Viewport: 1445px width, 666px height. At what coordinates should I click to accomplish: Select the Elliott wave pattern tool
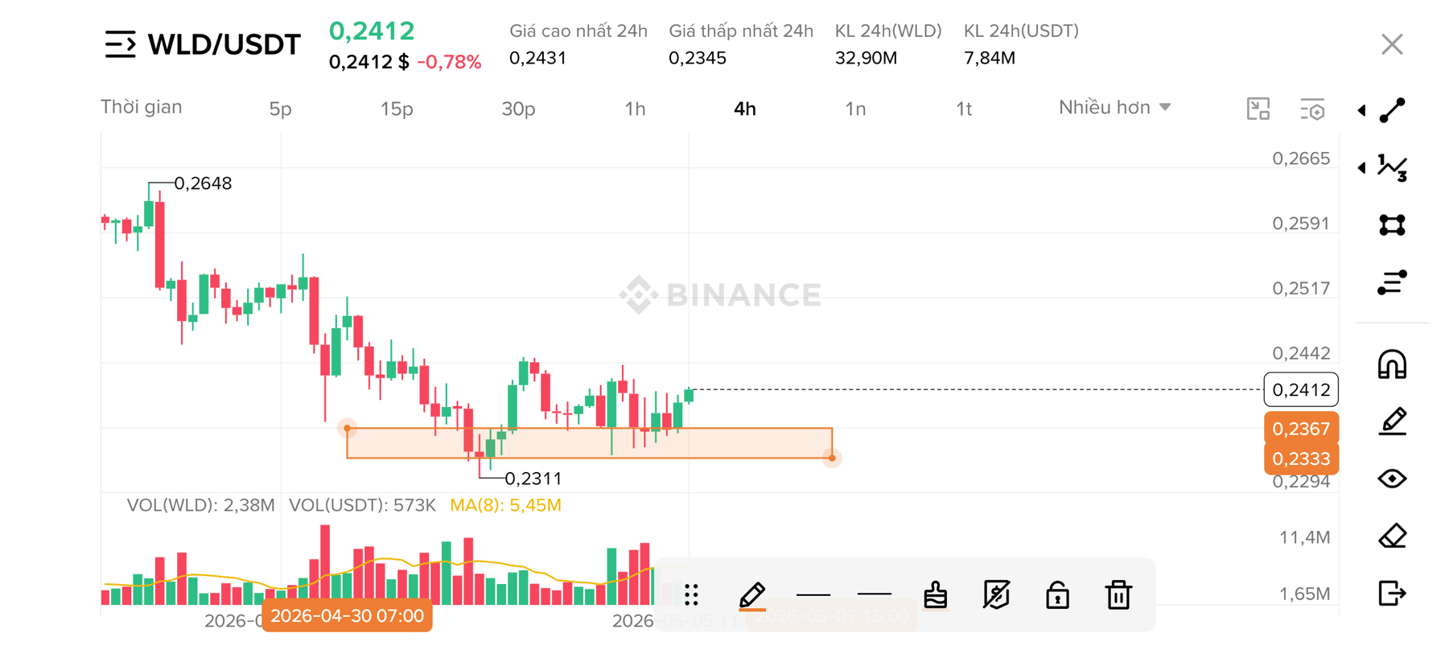pyautogui.click(x=1392, y=167)
